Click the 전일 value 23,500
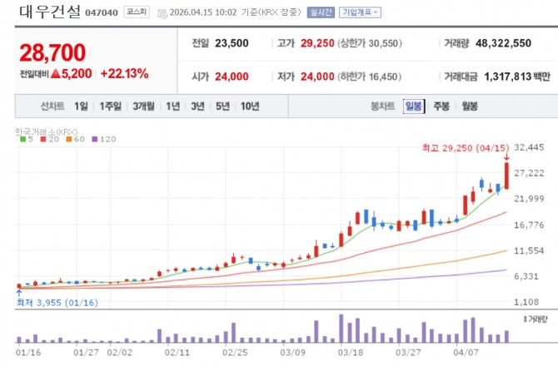The height and width of the screenshot is (366, 558). click(232, 43)
